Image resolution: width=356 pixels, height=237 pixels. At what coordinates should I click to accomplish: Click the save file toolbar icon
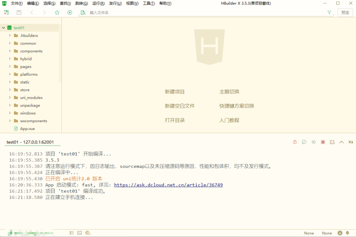tap(19, 12)
